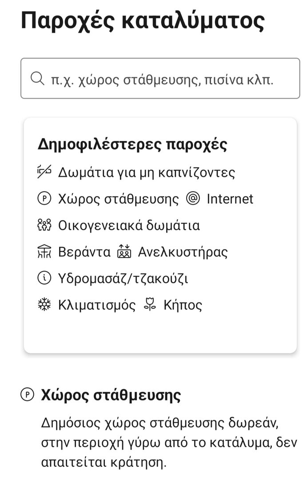307x499 pixels.
Task: Click the no-smoking rooms icon
Action: (x=44, y=172)
